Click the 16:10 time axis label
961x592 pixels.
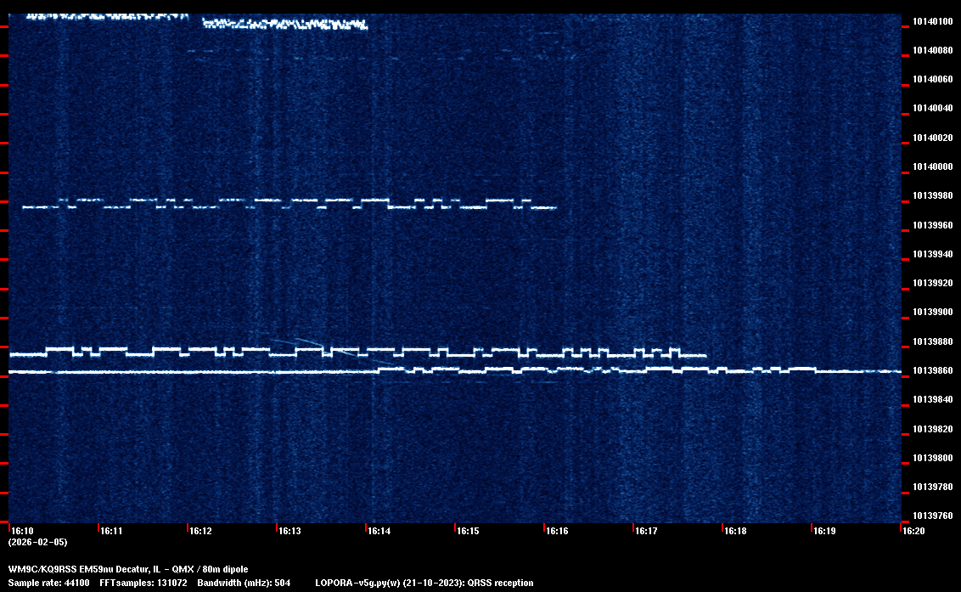(22, 531)
